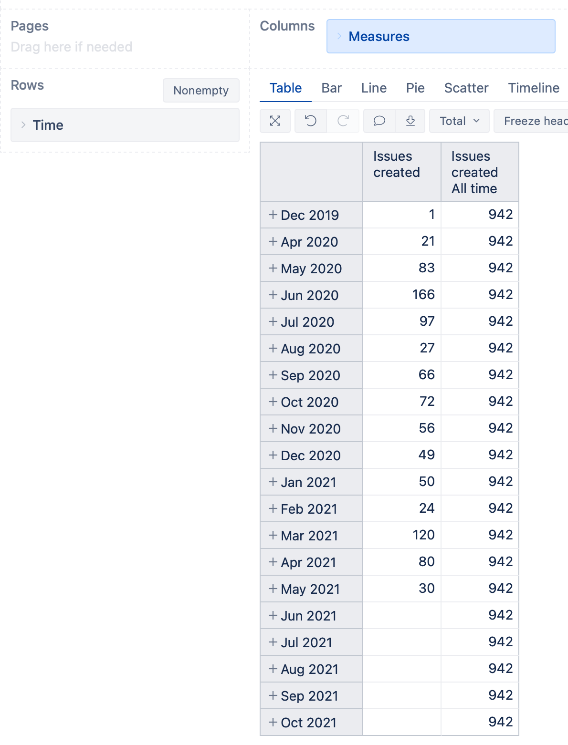Expand the Measures dimension chevron in Columns
Screen dimensions: 568x745
[x=339, y=36]
